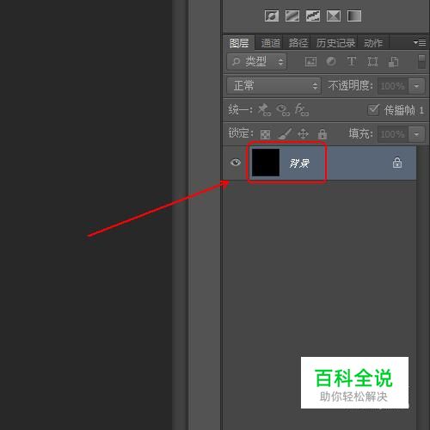430x430 pixels.
Task: Open the 路径 tab
Action: click(x=298, y=43)
